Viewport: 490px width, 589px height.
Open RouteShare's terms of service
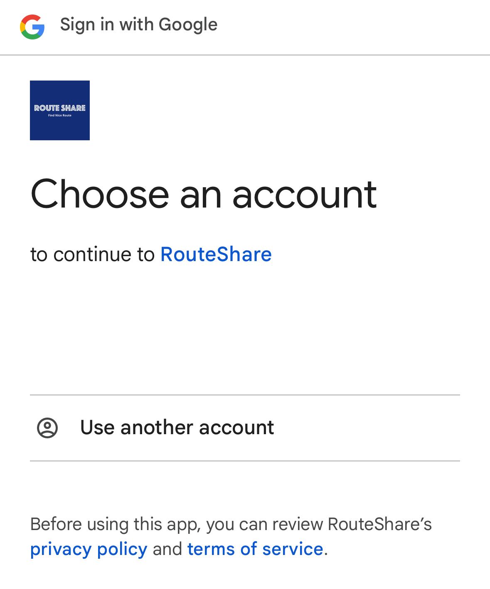click(x=255, y=549)
